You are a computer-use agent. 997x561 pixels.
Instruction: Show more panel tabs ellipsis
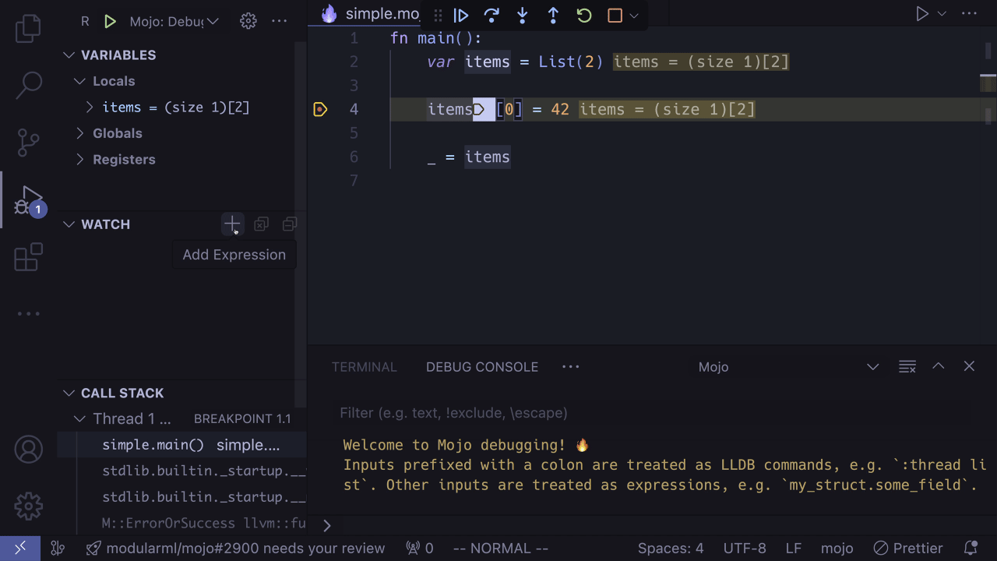click(571, 367)
